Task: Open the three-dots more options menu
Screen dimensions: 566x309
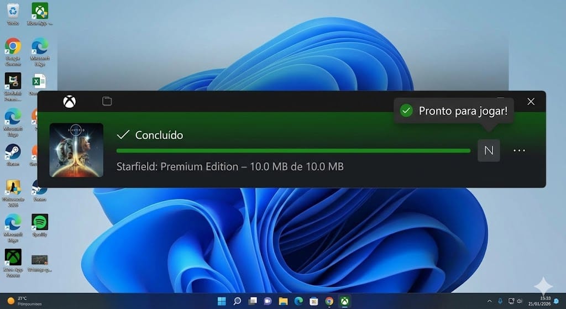Action: pyautogui.click(x=519, y=150)
